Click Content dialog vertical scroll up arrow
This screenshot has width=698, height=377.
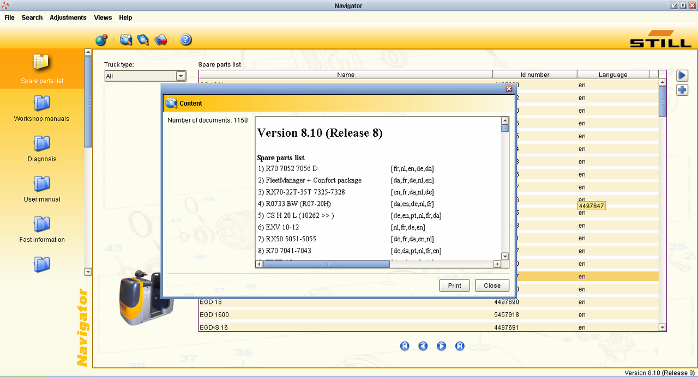[505, 121]
